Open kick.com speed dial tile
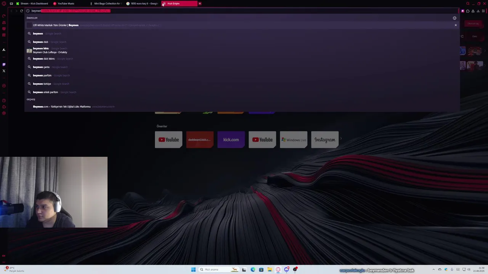Screen dimensions: 488x274 231,140
